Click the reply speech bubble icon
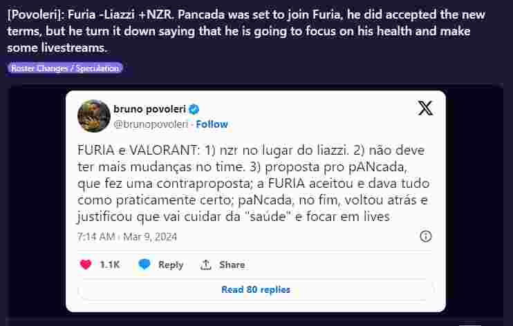Image resolution: width=513 pixels, height=326 pixels. point(144,265)
